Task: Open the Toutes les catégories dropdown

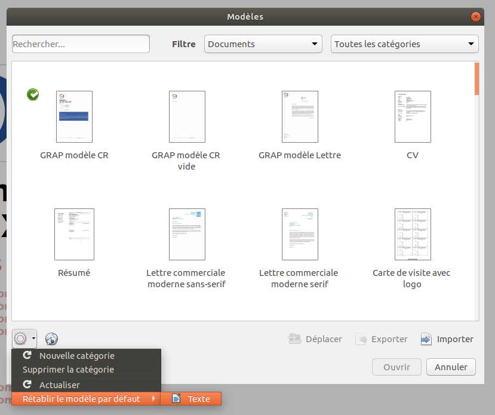Action: coord(404,44)
